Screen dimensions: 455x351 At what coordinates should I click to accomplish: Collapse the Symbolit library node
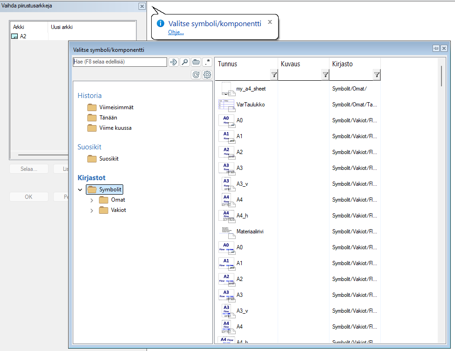pos(80,190)
